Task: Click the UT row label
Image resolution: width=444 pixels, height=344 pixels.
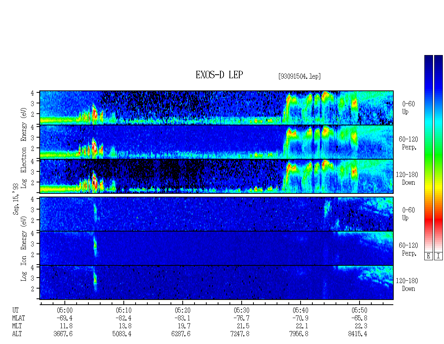Action: click(15, 310)
